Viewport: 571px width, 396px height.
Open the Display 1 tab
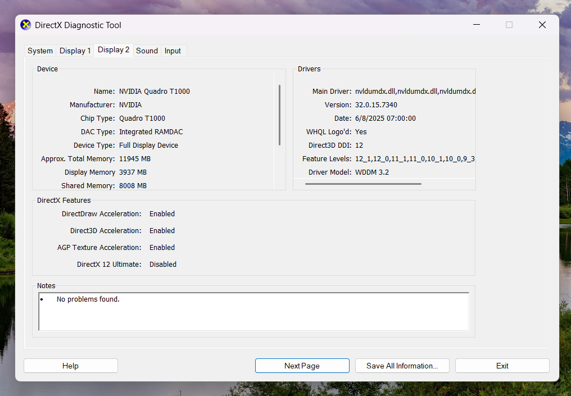(x=75, y=51)
